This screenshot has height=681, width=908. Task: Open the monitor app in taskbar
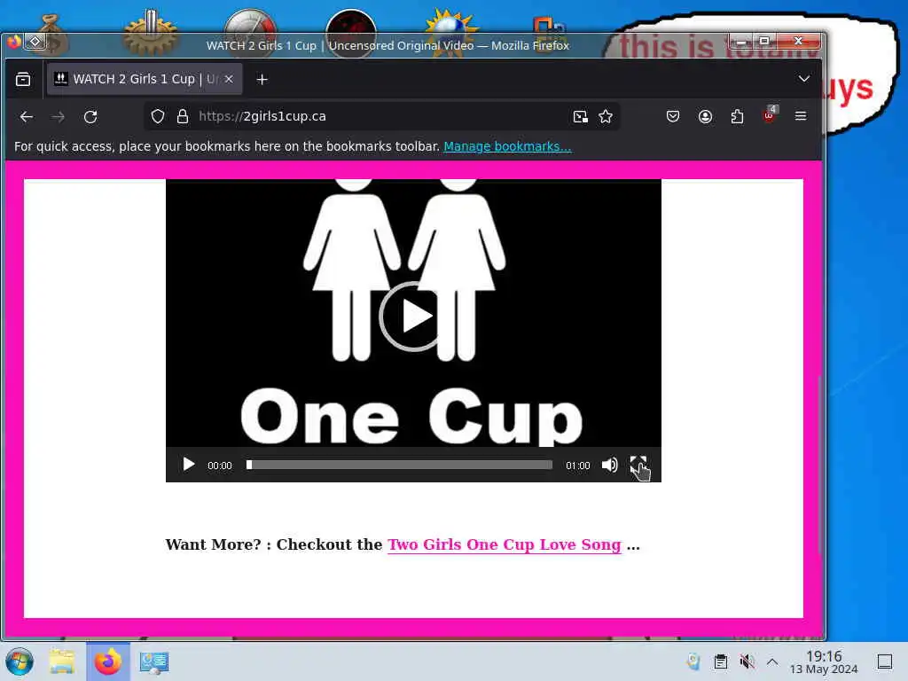point(154,661)
